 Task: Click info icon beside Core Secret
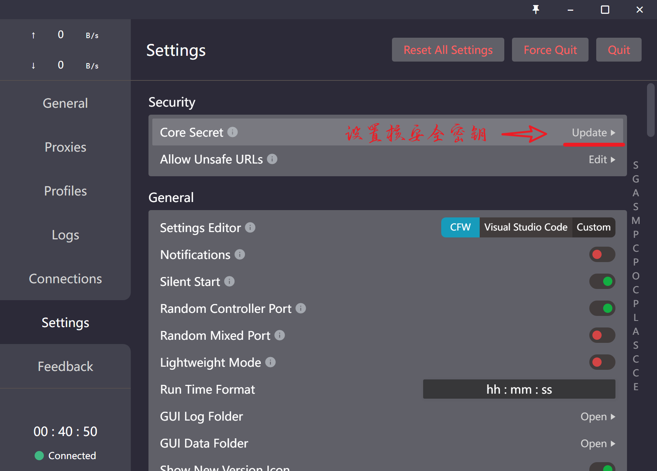point(232,132)
